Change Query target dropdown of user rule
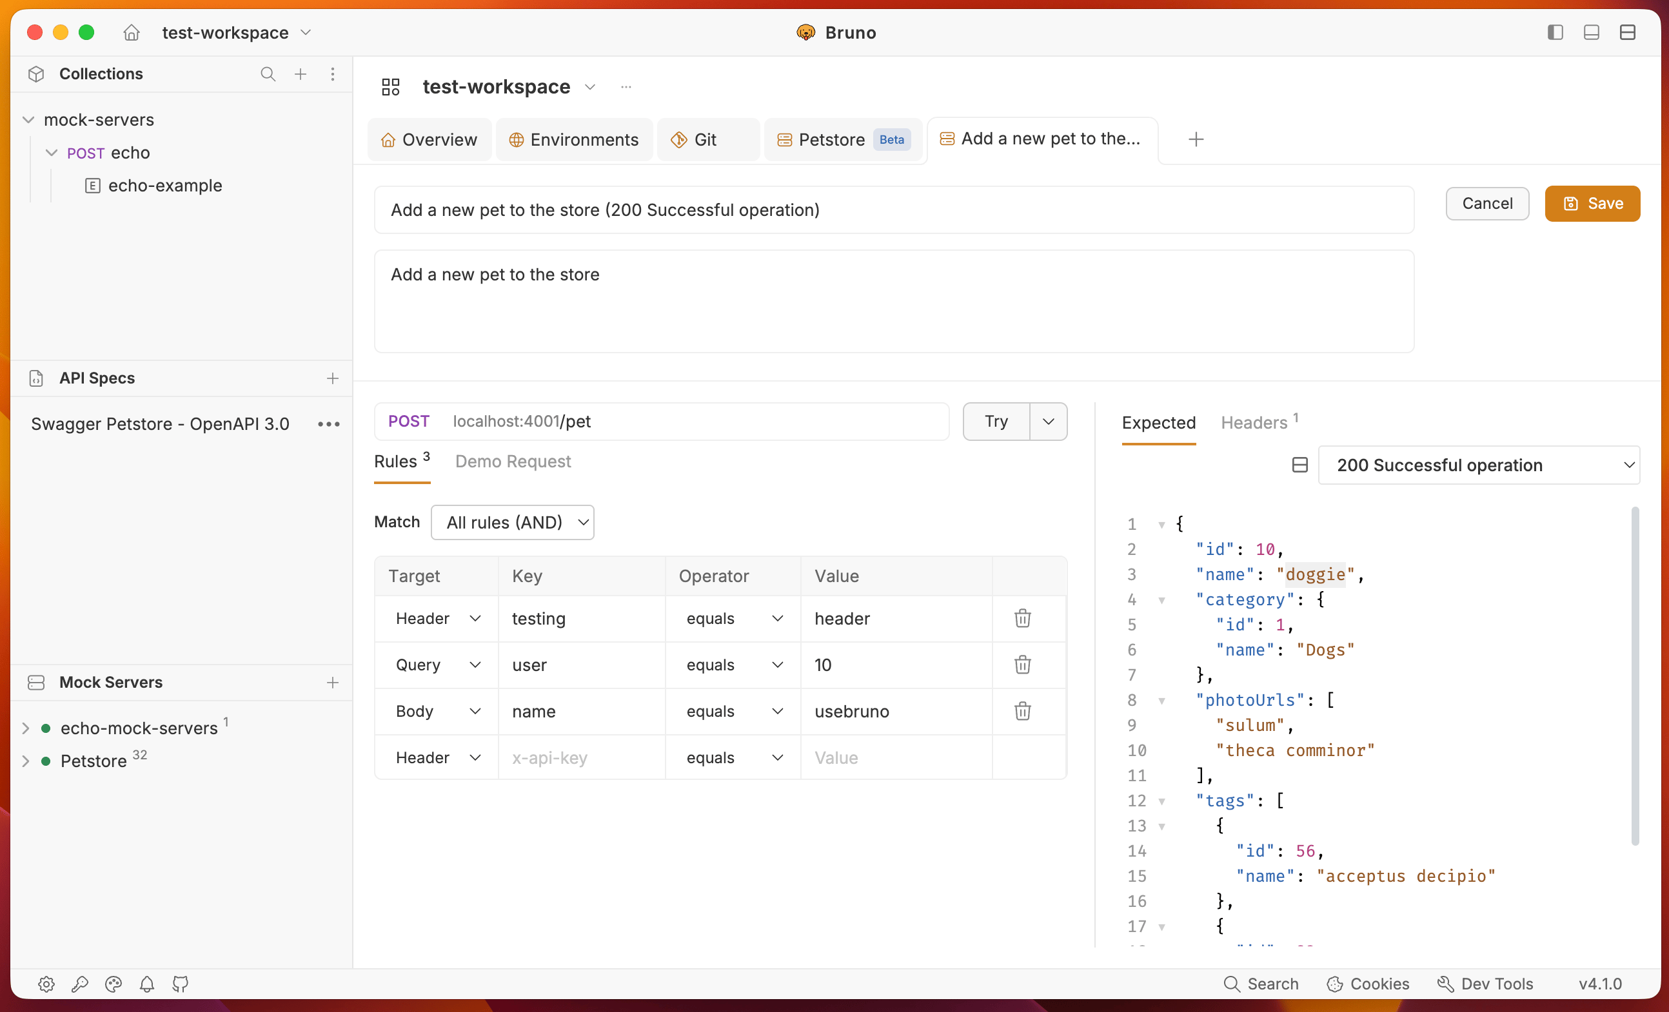Viewport: 1669px width, 1012px height. pos(438,665)
